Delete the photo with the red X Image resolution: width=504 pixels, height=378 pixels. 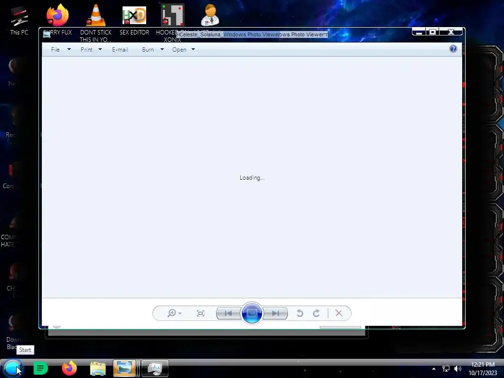[339, 313]
